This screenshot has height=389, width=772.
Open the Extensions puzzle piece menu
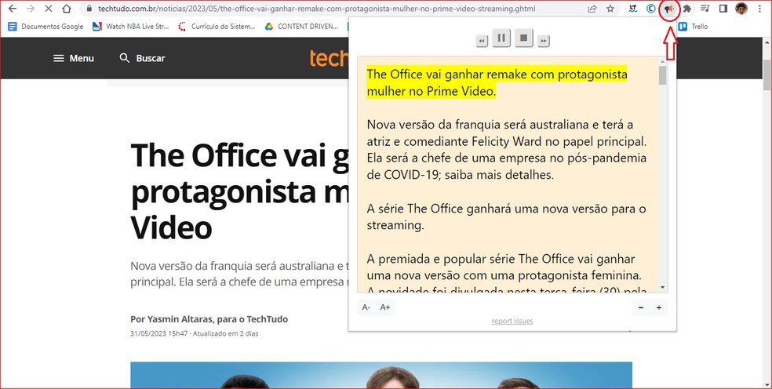686,9
